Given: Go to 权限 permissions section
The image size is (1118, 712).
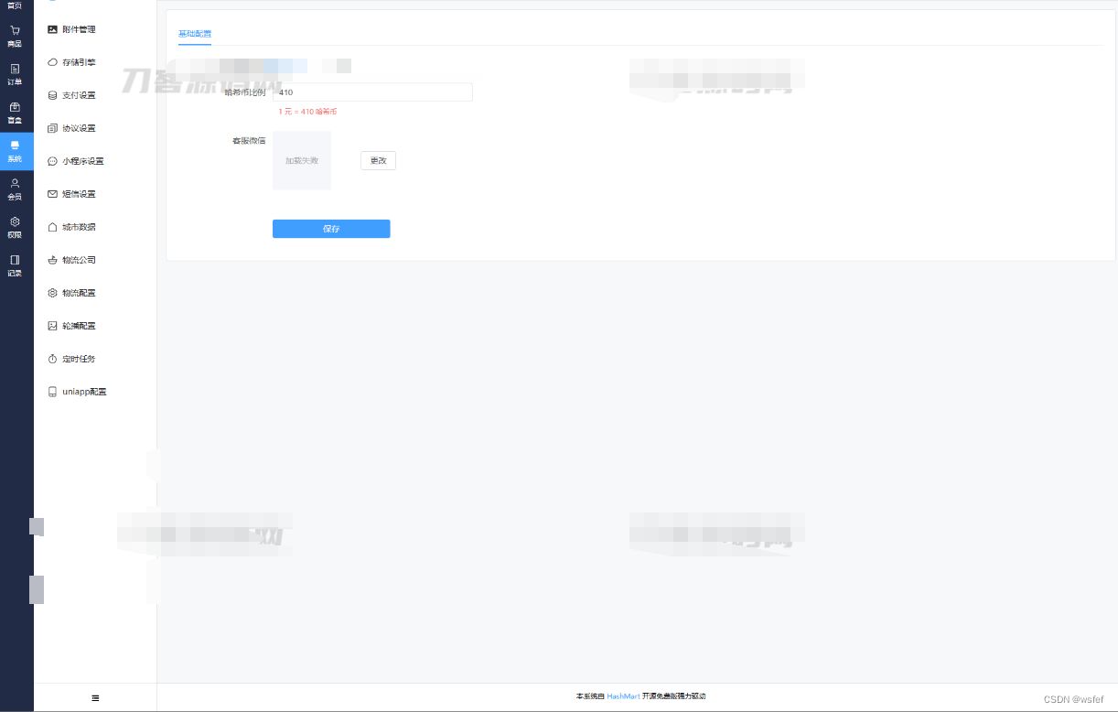Looking at the screenshot, I should pyautogui.click(x=15, y=228).
